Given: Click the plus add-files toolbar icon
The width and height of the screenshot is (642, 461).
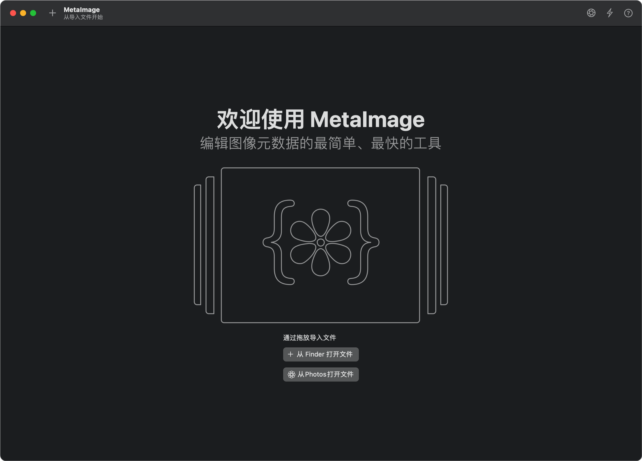Looking at the screenshot, I should point(52,13).
